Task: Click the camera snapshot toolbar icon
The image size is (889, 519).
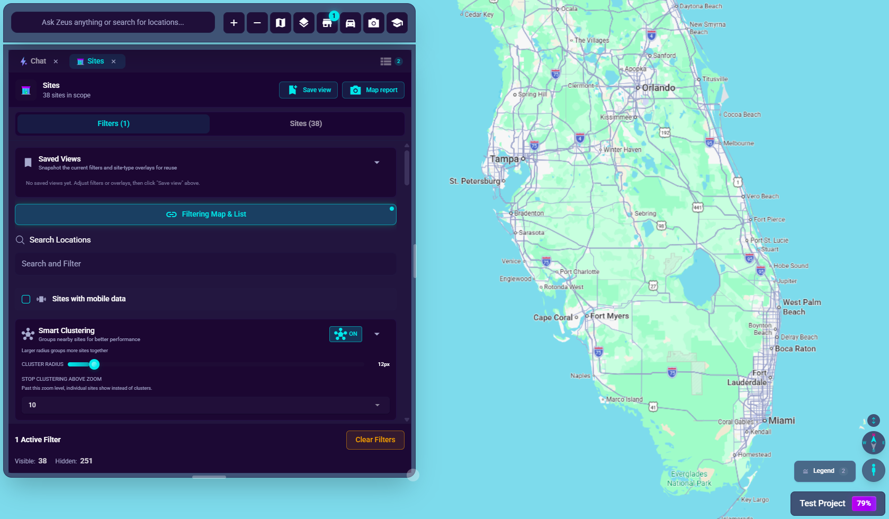Action: [373, 23]
